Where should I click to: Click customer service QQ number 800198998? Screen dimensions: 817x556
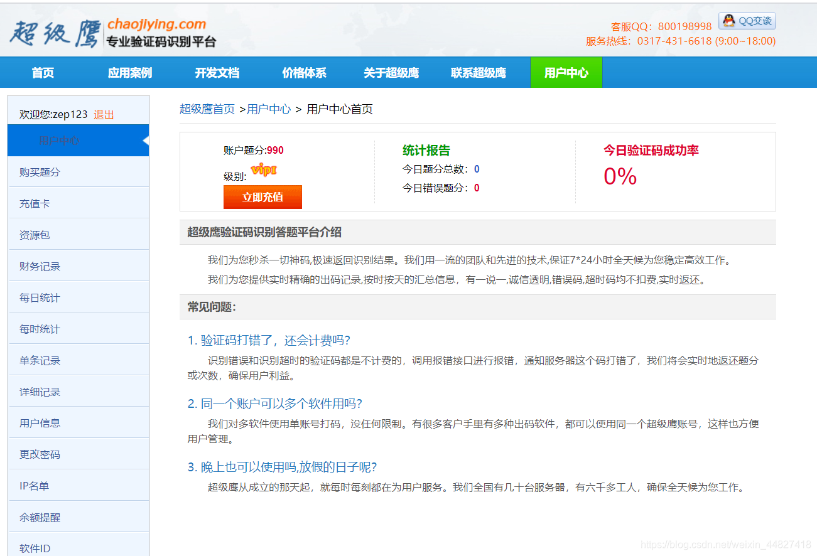[685, 26]
